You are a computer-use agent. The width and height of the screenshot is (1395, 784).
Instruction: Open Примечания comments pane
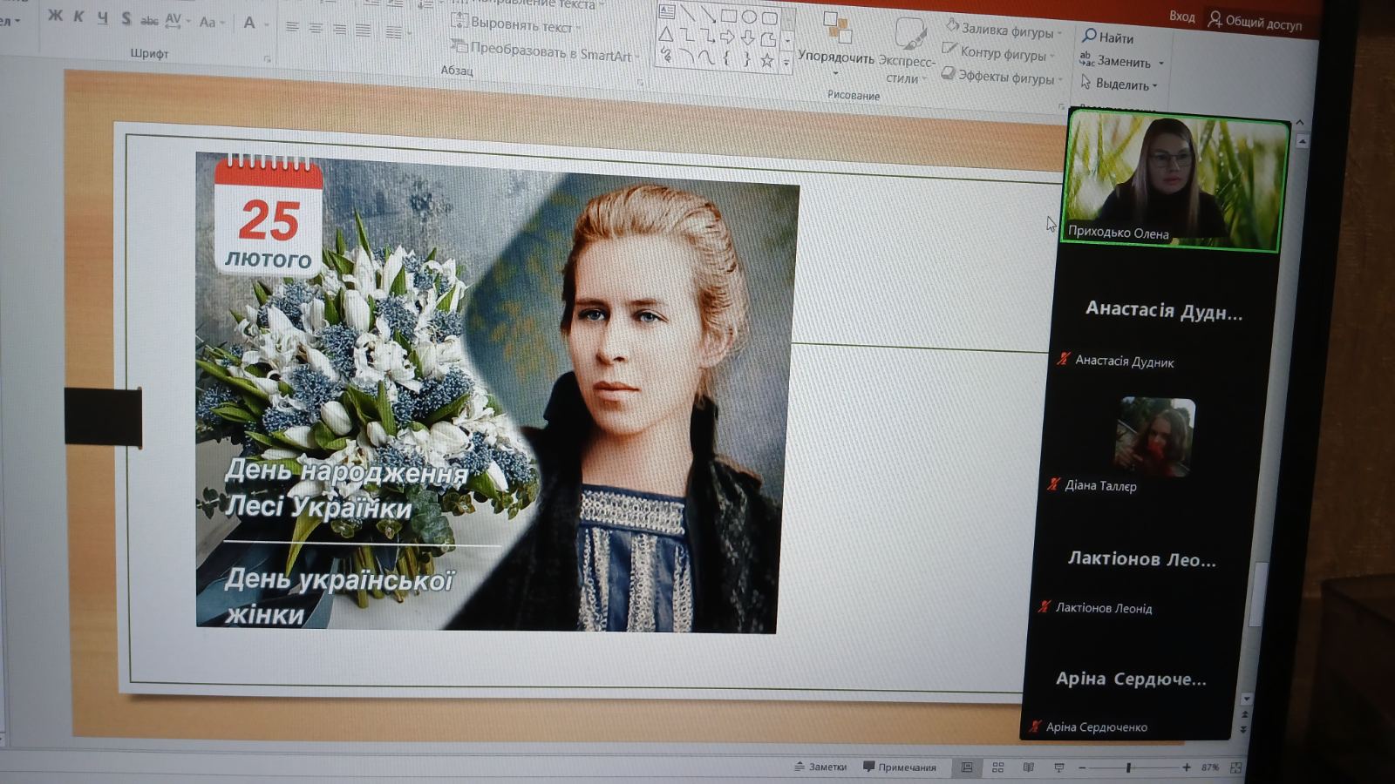click(900, 767)
